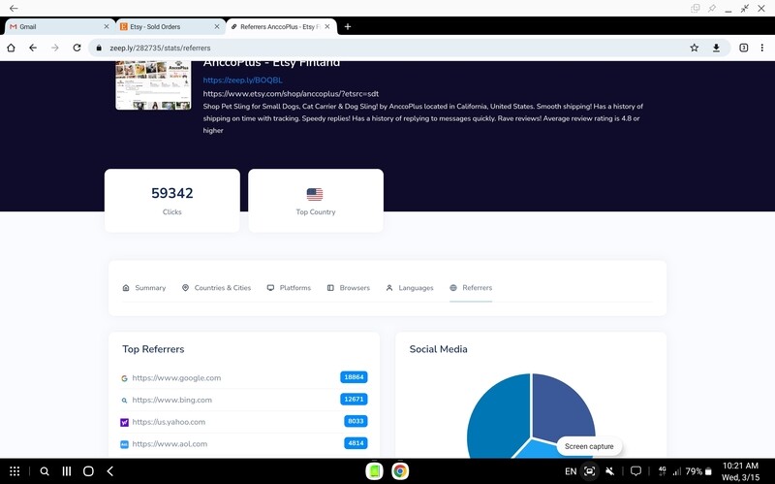Click the Etsy shop URL text
This screenshot has width=775, height=484.
coord(291,93)
